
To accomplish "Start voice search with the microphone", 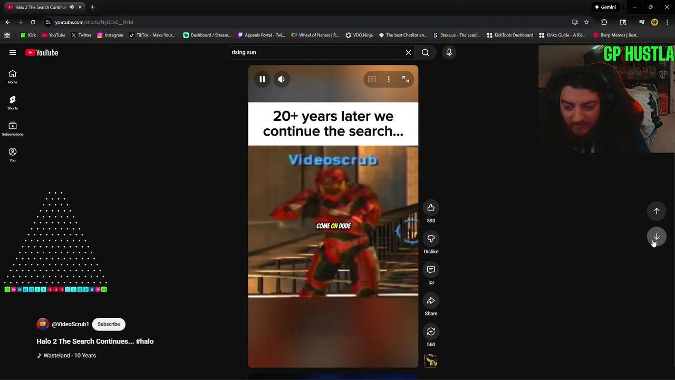I will click(449, 52).
